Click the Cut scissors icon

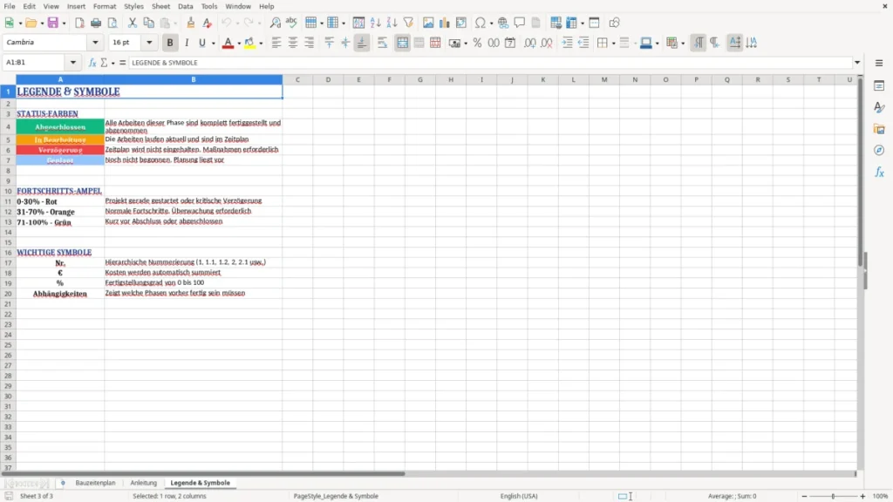pos(133,23)
